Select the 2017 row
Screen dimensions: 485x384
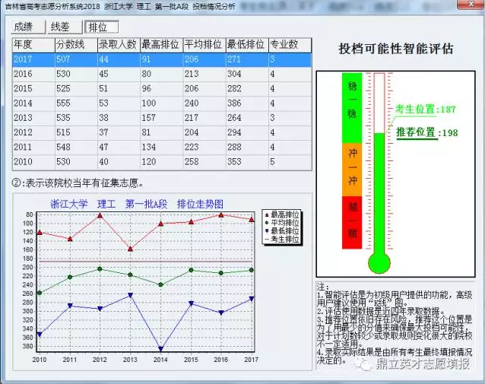pos(162,59)
